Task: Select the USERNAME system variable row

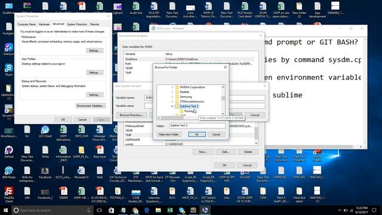Action: [189, 140]
